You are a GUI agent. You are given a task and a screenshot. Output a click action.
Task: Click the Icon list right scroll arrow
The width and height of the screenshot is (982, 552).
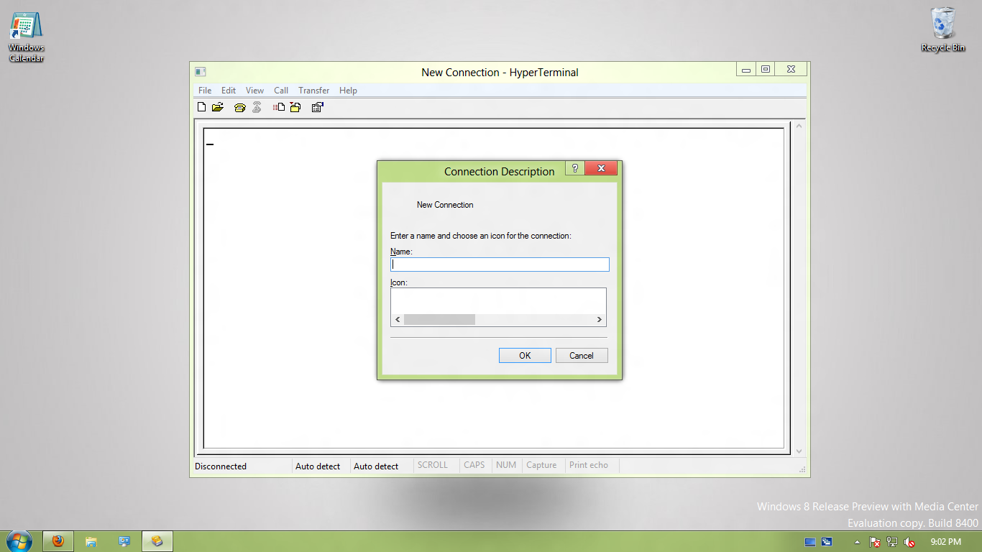click(599, 319)
